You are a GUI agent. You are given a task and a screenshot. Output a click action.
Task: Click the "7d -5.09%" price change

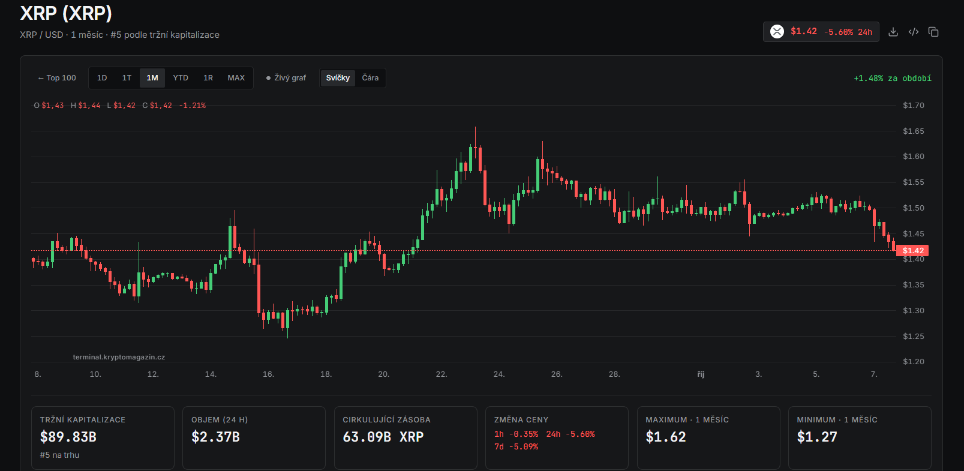516,447
